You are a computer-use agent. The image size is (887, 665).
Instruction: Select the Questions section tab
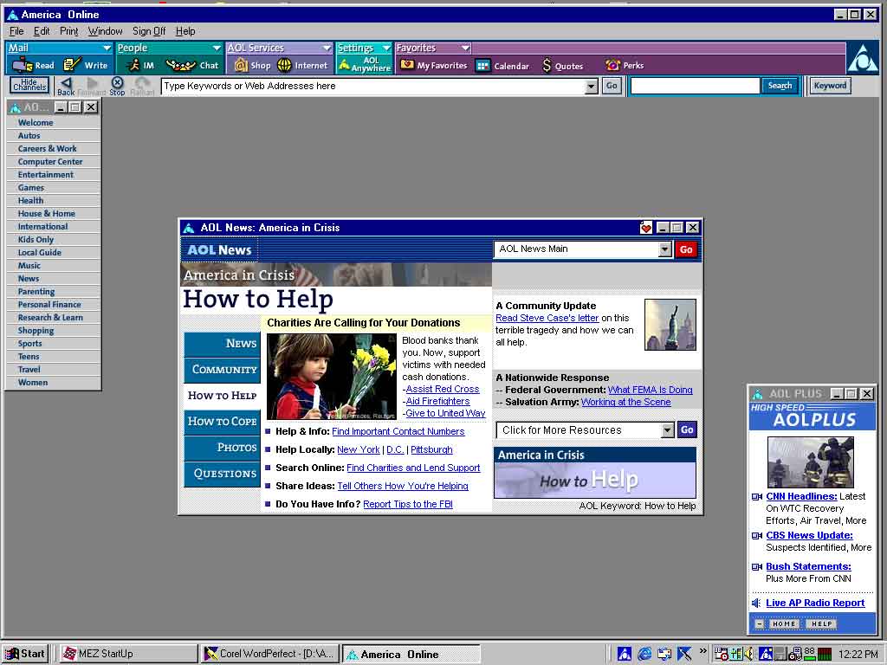point(223,474)
